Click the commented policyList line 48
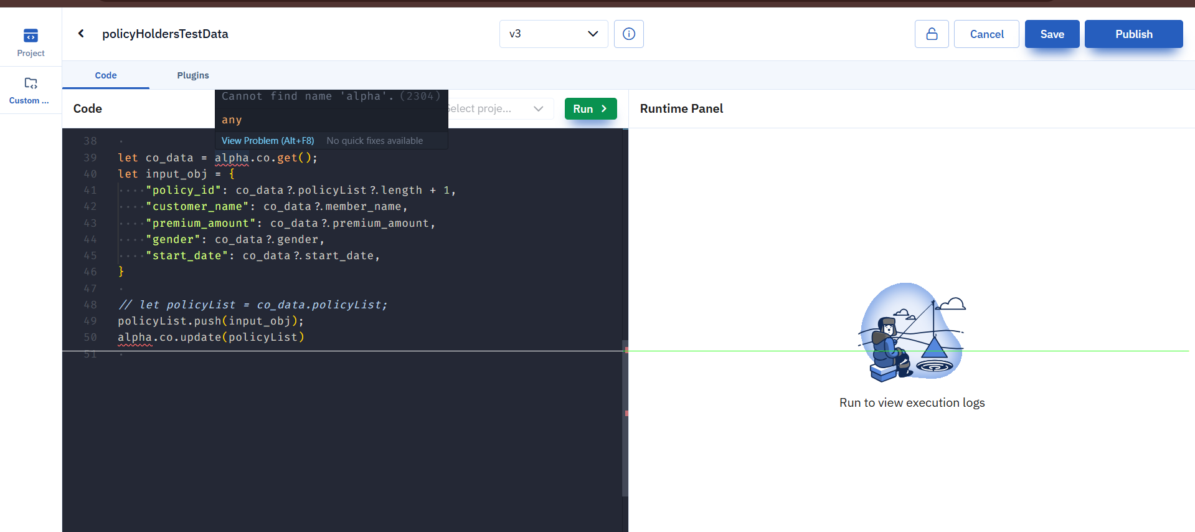Viewport: 1195px width, 532px height. coord(252,305)
